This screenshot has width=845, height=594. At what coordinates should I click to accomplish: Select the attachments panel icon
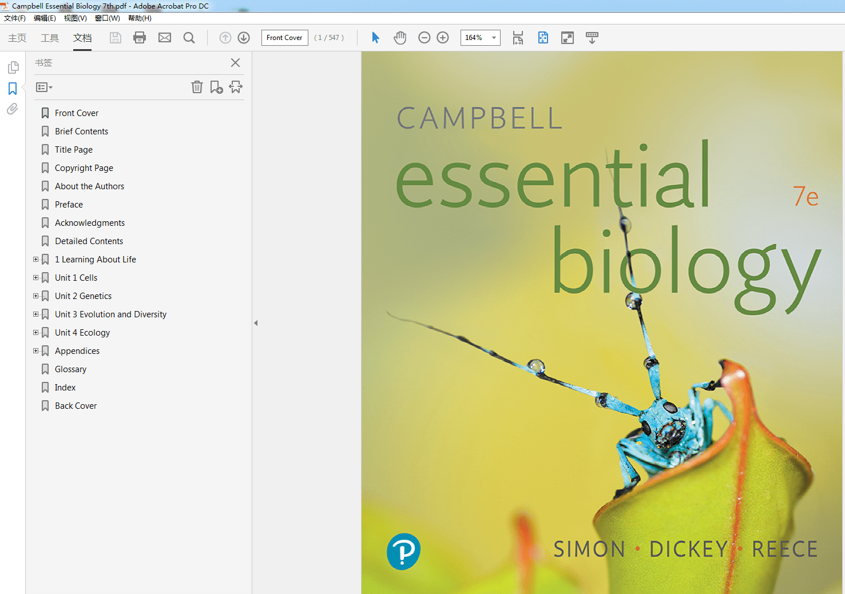pos(12,109)
